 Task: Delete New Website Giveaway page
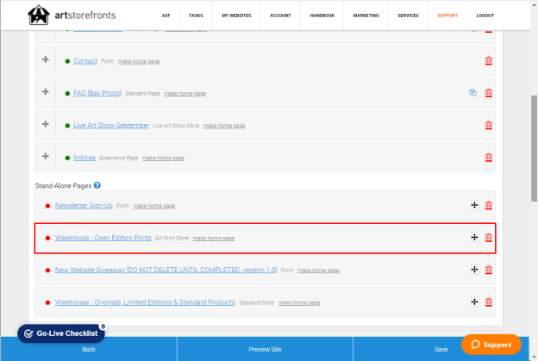[x=489, y=270]
